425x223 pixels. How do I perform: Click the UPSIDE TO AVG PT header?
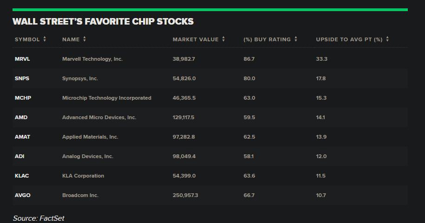click(x=349, y=39)
